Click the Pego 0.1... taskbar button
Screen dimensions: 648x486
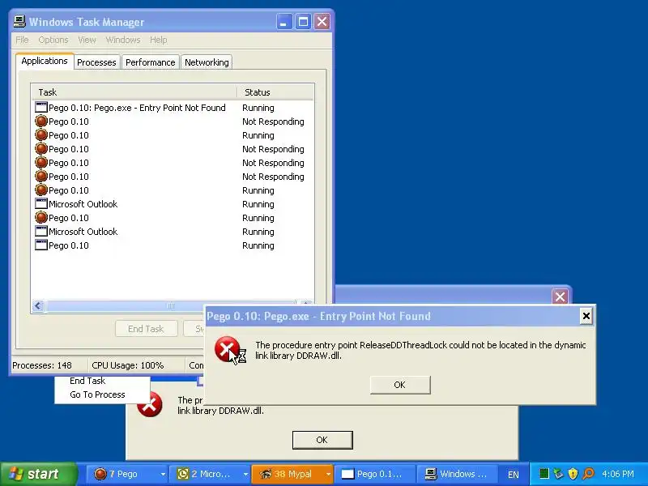(374, 474)
